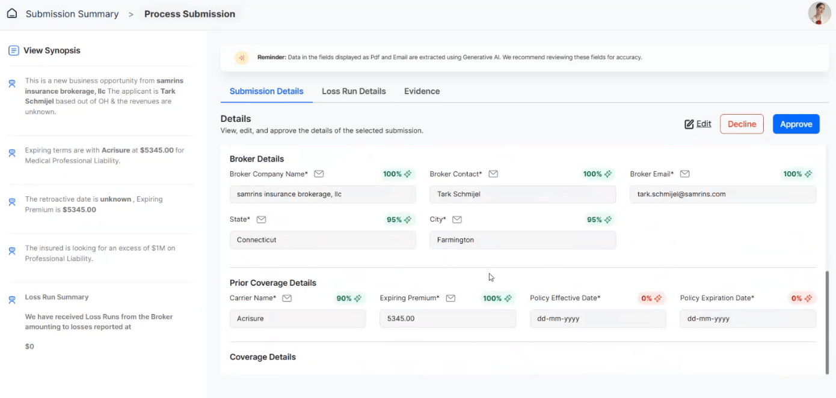The height and width of the screenshot is (398, 836).
Task: Click envelope icon beside State label
Action: click(x=261, y=220)
